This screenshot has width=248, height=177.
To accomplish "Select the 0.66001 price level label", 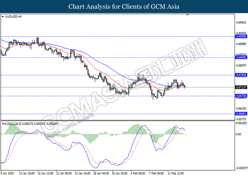I will point(241,114).
